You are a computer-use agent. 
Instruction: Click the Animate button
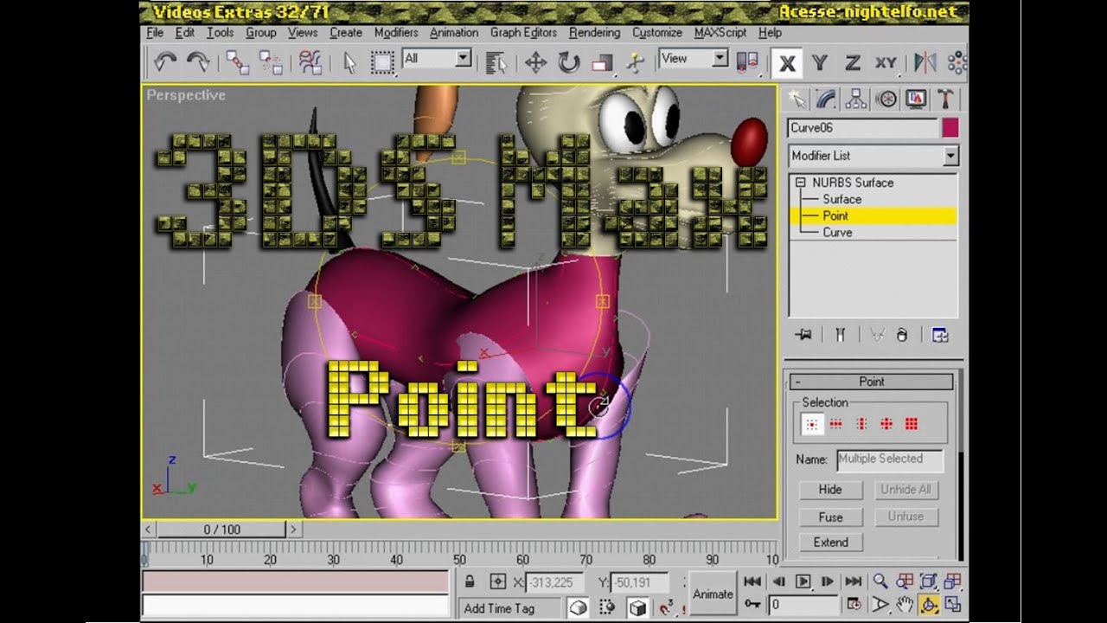click(x=713, y=594)
